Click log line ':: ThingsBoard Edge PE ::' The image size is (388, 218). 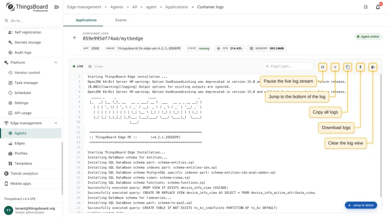coord(135,137)
